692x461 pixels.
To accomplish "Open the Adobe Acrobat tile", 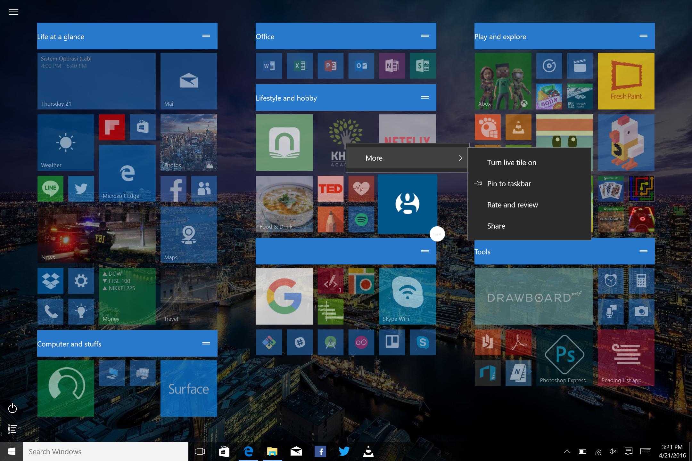I will pos(518,342).
